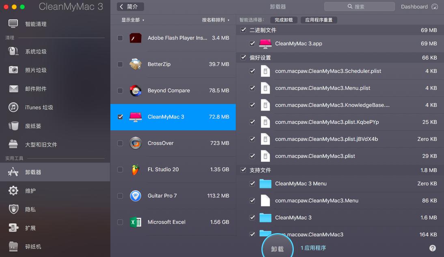The image size is (444, 257).
Task: Click the BetterZip app icon
Action: click(x=136, y=64)
